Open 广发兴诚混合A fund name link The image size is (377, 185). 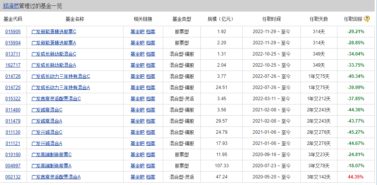point(47,143)
